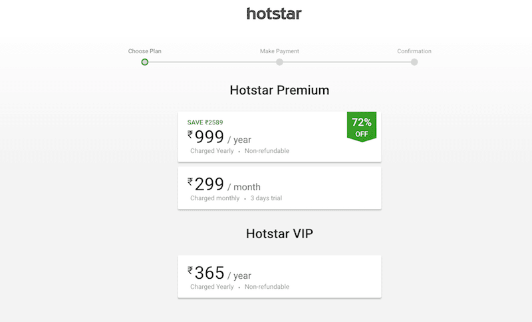Click Non-refundable text in ₹999 plan
Viewport: 532px width, 322px height.
point(267,151)
